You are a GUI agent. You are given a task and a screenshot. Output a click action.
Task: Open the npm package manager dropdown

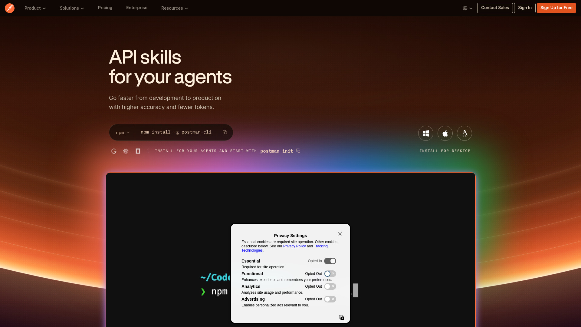pos(123,133)
